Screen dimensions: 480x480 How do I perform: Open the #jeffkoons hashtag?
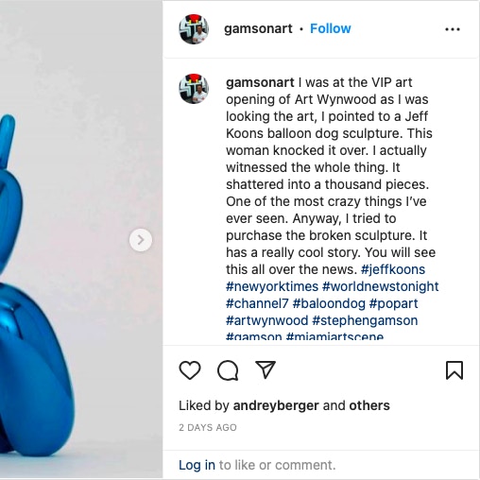coord(393,269)
